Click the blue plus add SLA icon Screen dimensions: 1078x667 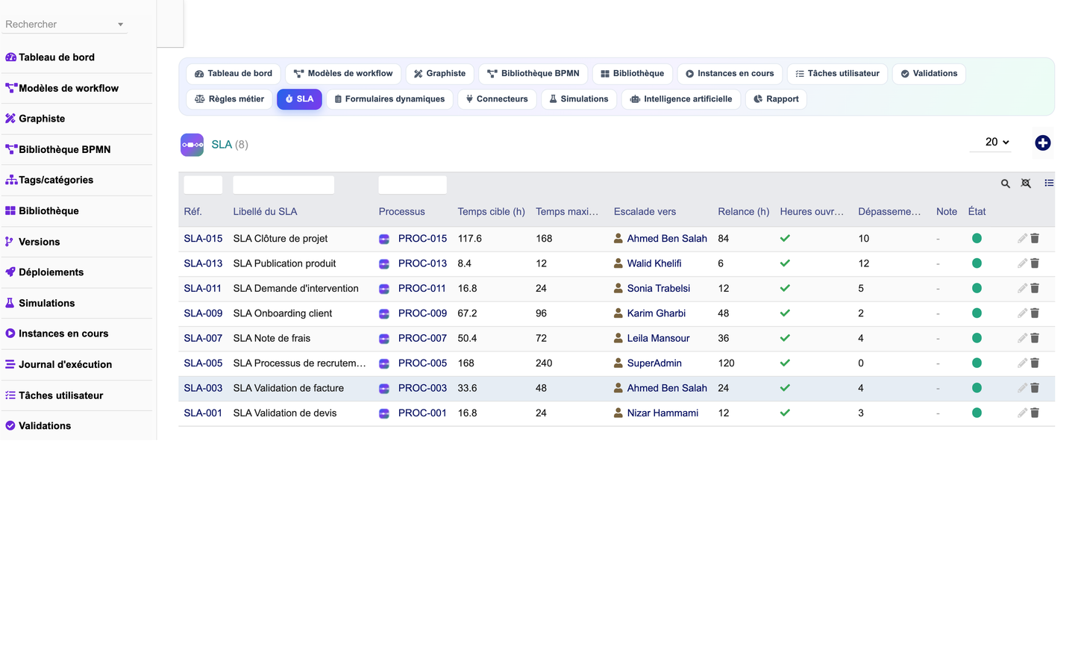point(1043,143)
